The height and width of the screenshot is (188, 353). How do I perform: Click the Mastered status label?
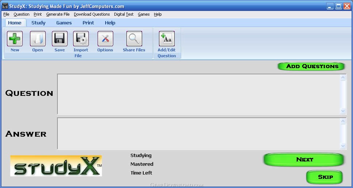[142, 164]
